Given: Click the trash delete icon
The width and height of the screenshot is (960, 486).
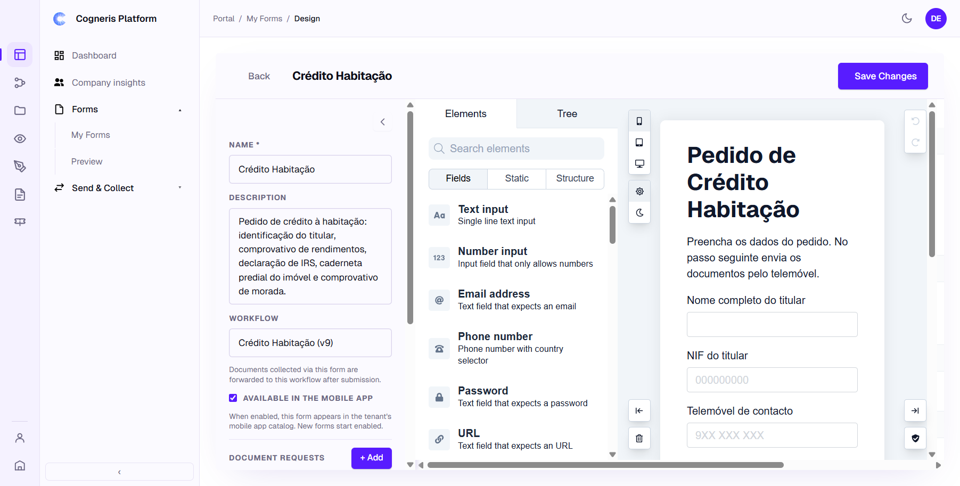Looking at the screenshot, I should 639,438.
